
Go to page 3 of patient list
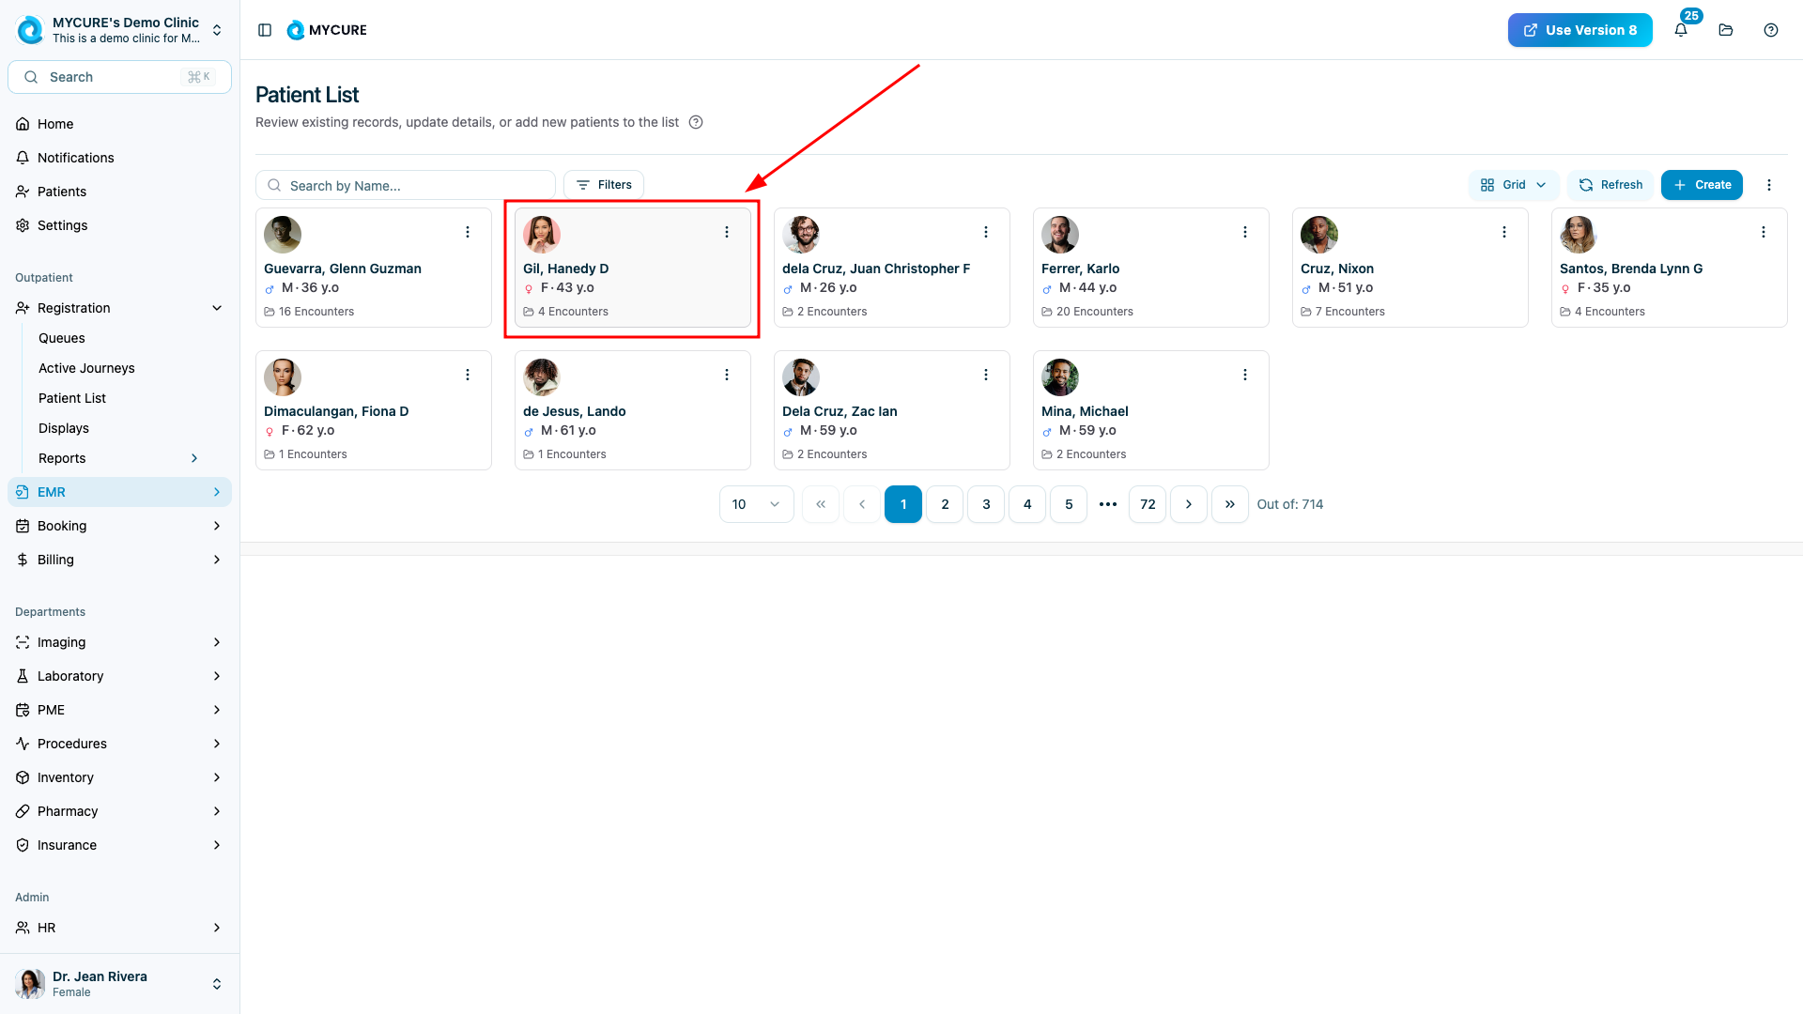click(x=986, y=504)
